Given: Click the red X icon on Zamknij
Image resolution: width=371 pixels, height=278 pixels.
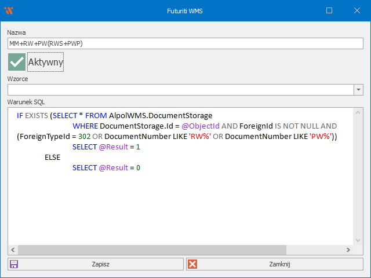Looking at the screenshot, I should [x=192, y=264].
